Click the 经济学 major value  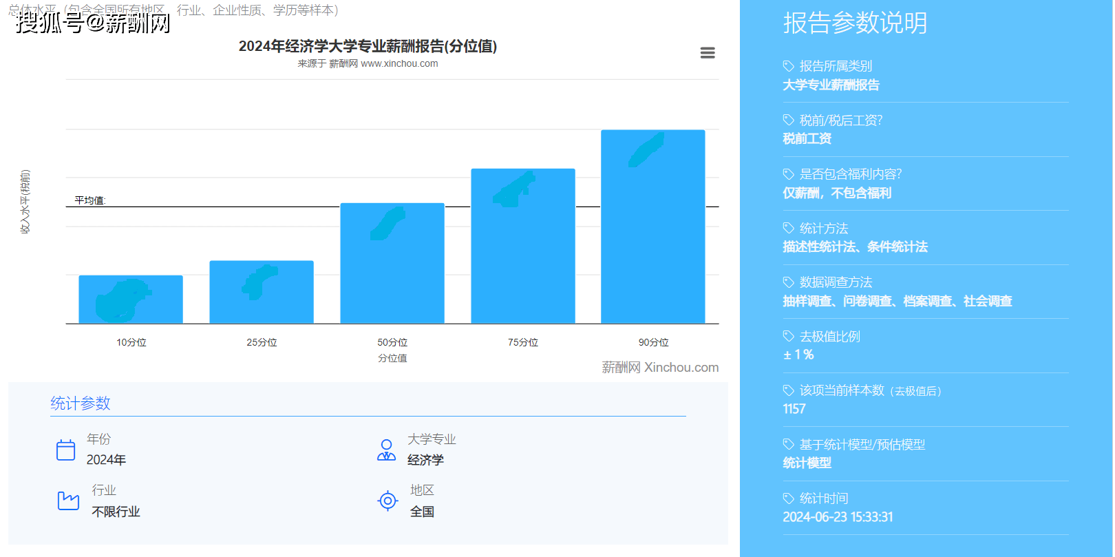[425, 460]
